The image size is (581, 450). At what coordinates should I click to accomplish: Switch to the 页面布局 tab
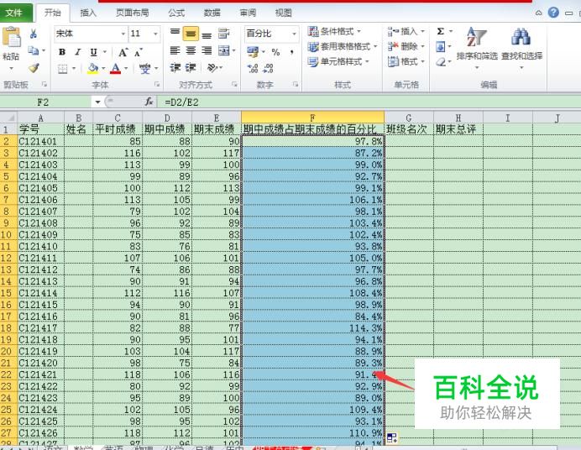point(133,13)
